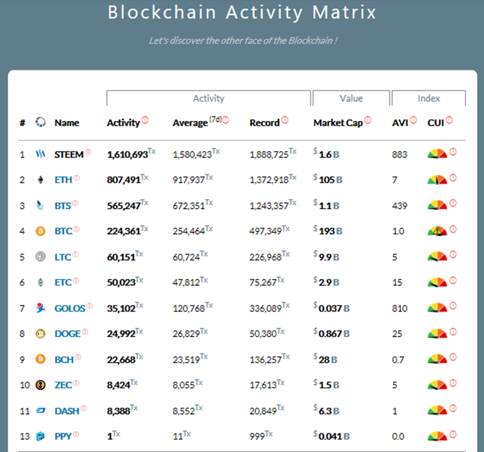Click the PPY cube logo icon
Image resolution: width=484 pixels, height=452 pixels.
[x=41, y=436]
